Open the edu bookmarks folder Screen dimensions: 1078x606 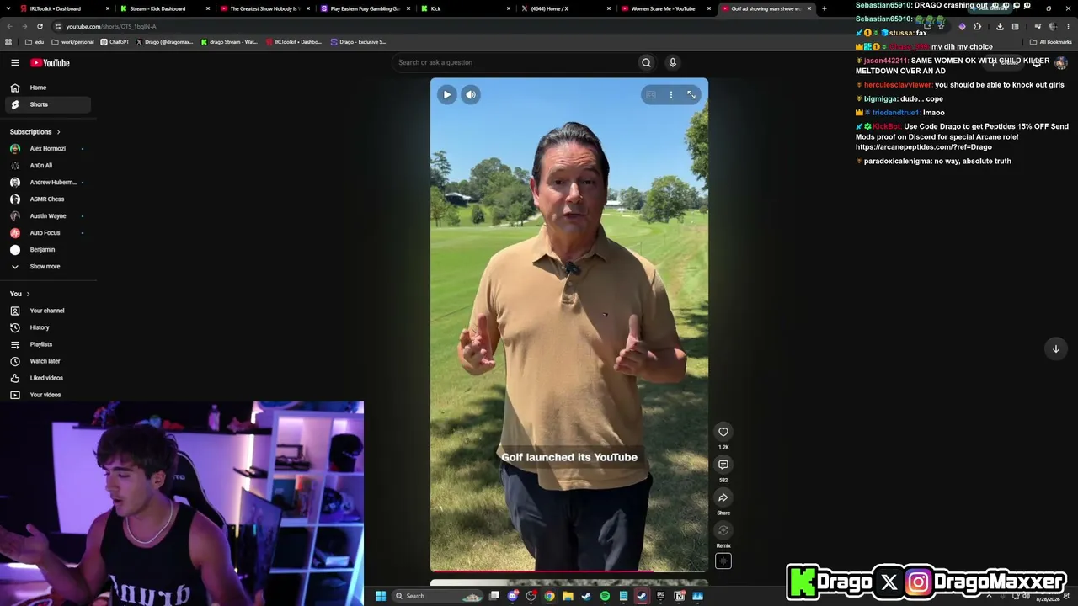point(35,42)
